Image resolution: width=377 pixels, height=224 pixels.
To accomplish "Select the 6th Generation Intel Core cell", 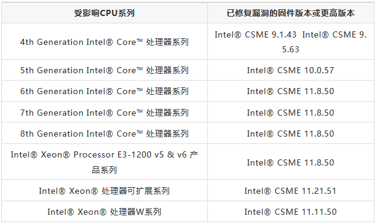I will click(105, 91).
